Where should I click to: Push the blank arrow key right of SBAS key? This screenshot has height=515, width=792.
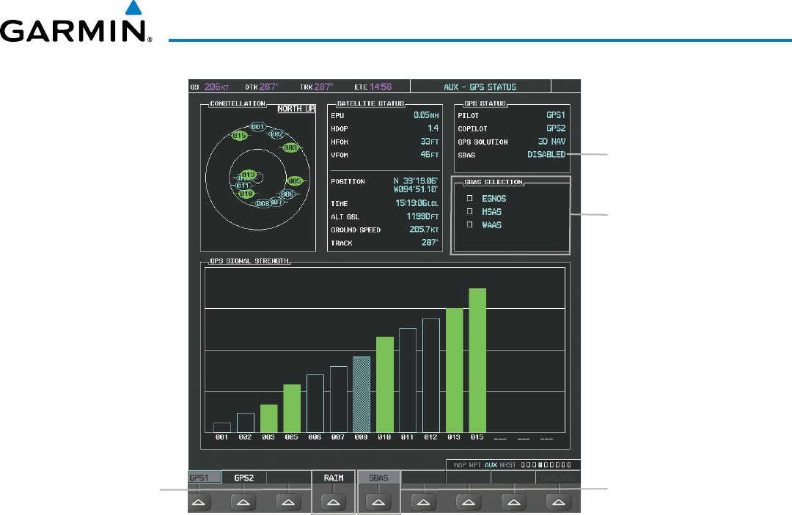tap(423, 502)
